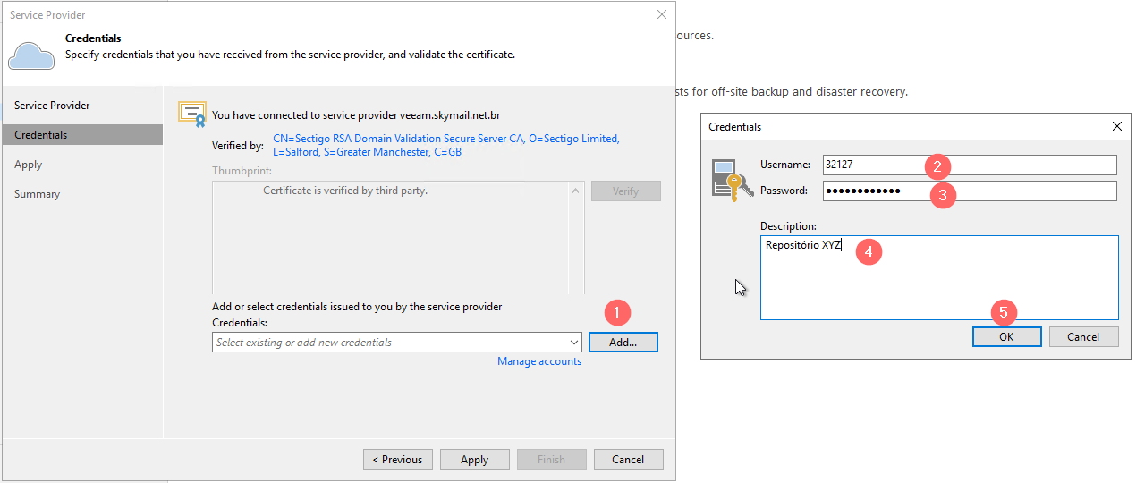Click the Username field containing 32127
This screenshot has height=483, width=1136.
click(970, 165)
